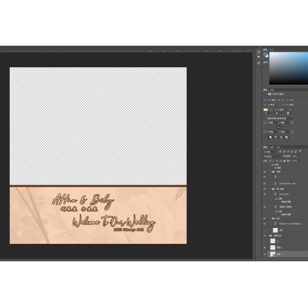This screenshot has height=308, width=308.
Task: Pick a shade in the color field
Action: click(x=288, y=68)
